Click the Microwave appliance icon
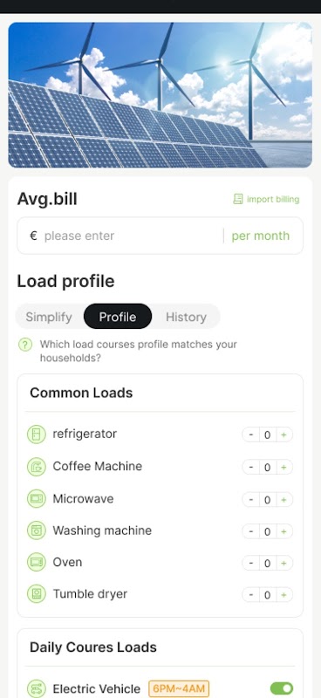Viewport: 321px width, 698px height. pyautogui.click(x=37, y=498)
